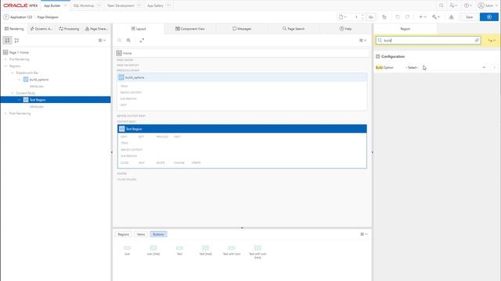Switch to the Page Shared Components tab
Image resolution: width=501 pixels, height=281 pixels.
click(96, 29)
